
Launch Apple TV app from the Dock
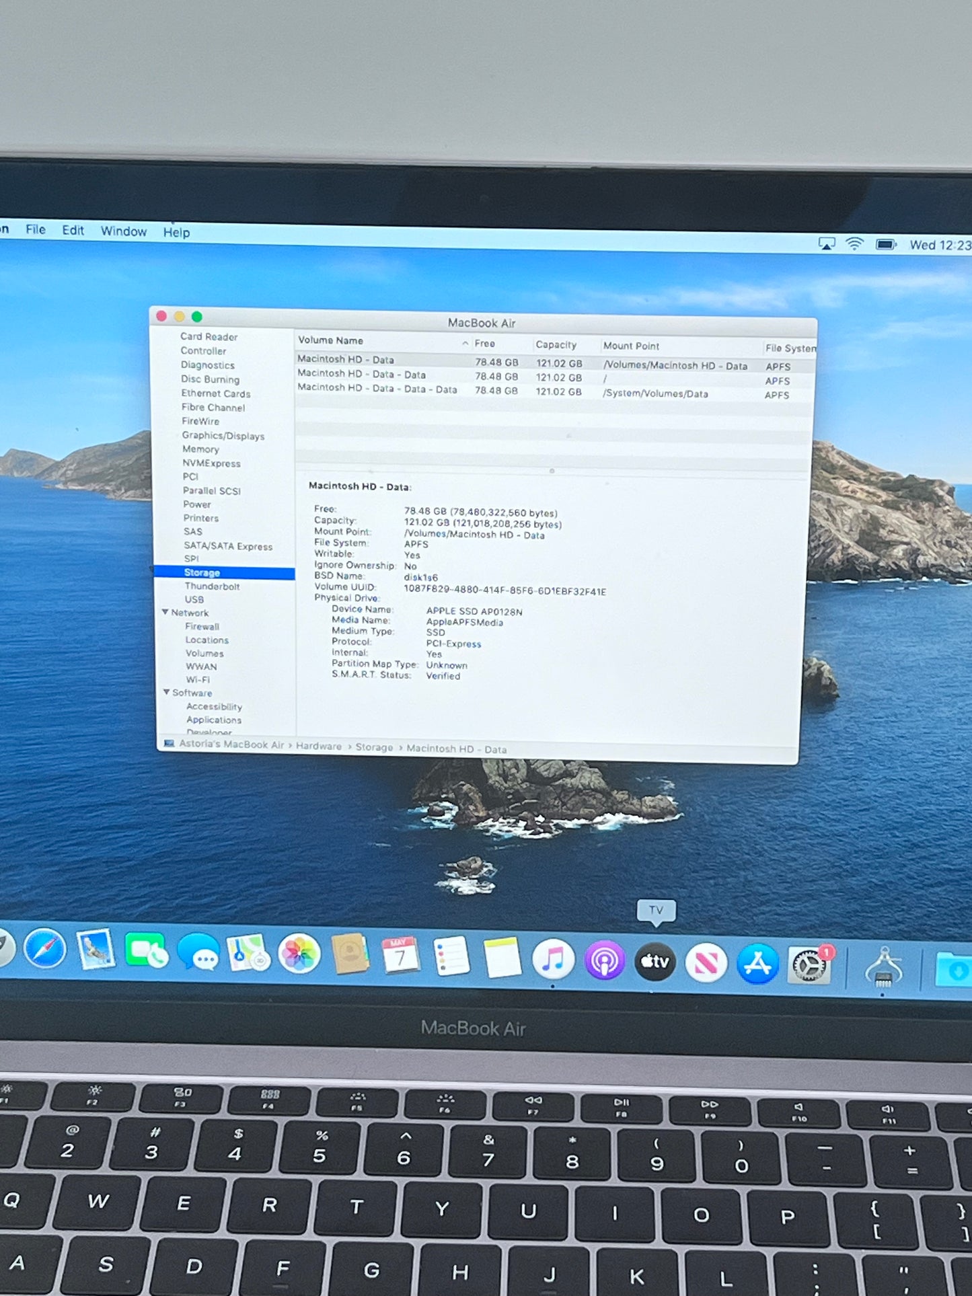coord(655,961)
